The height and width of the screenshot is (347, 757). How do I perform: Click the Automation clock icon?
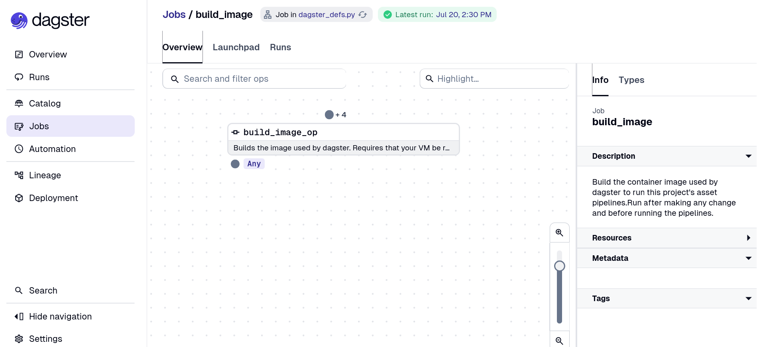pyautogui.click(x=19, y=149)
